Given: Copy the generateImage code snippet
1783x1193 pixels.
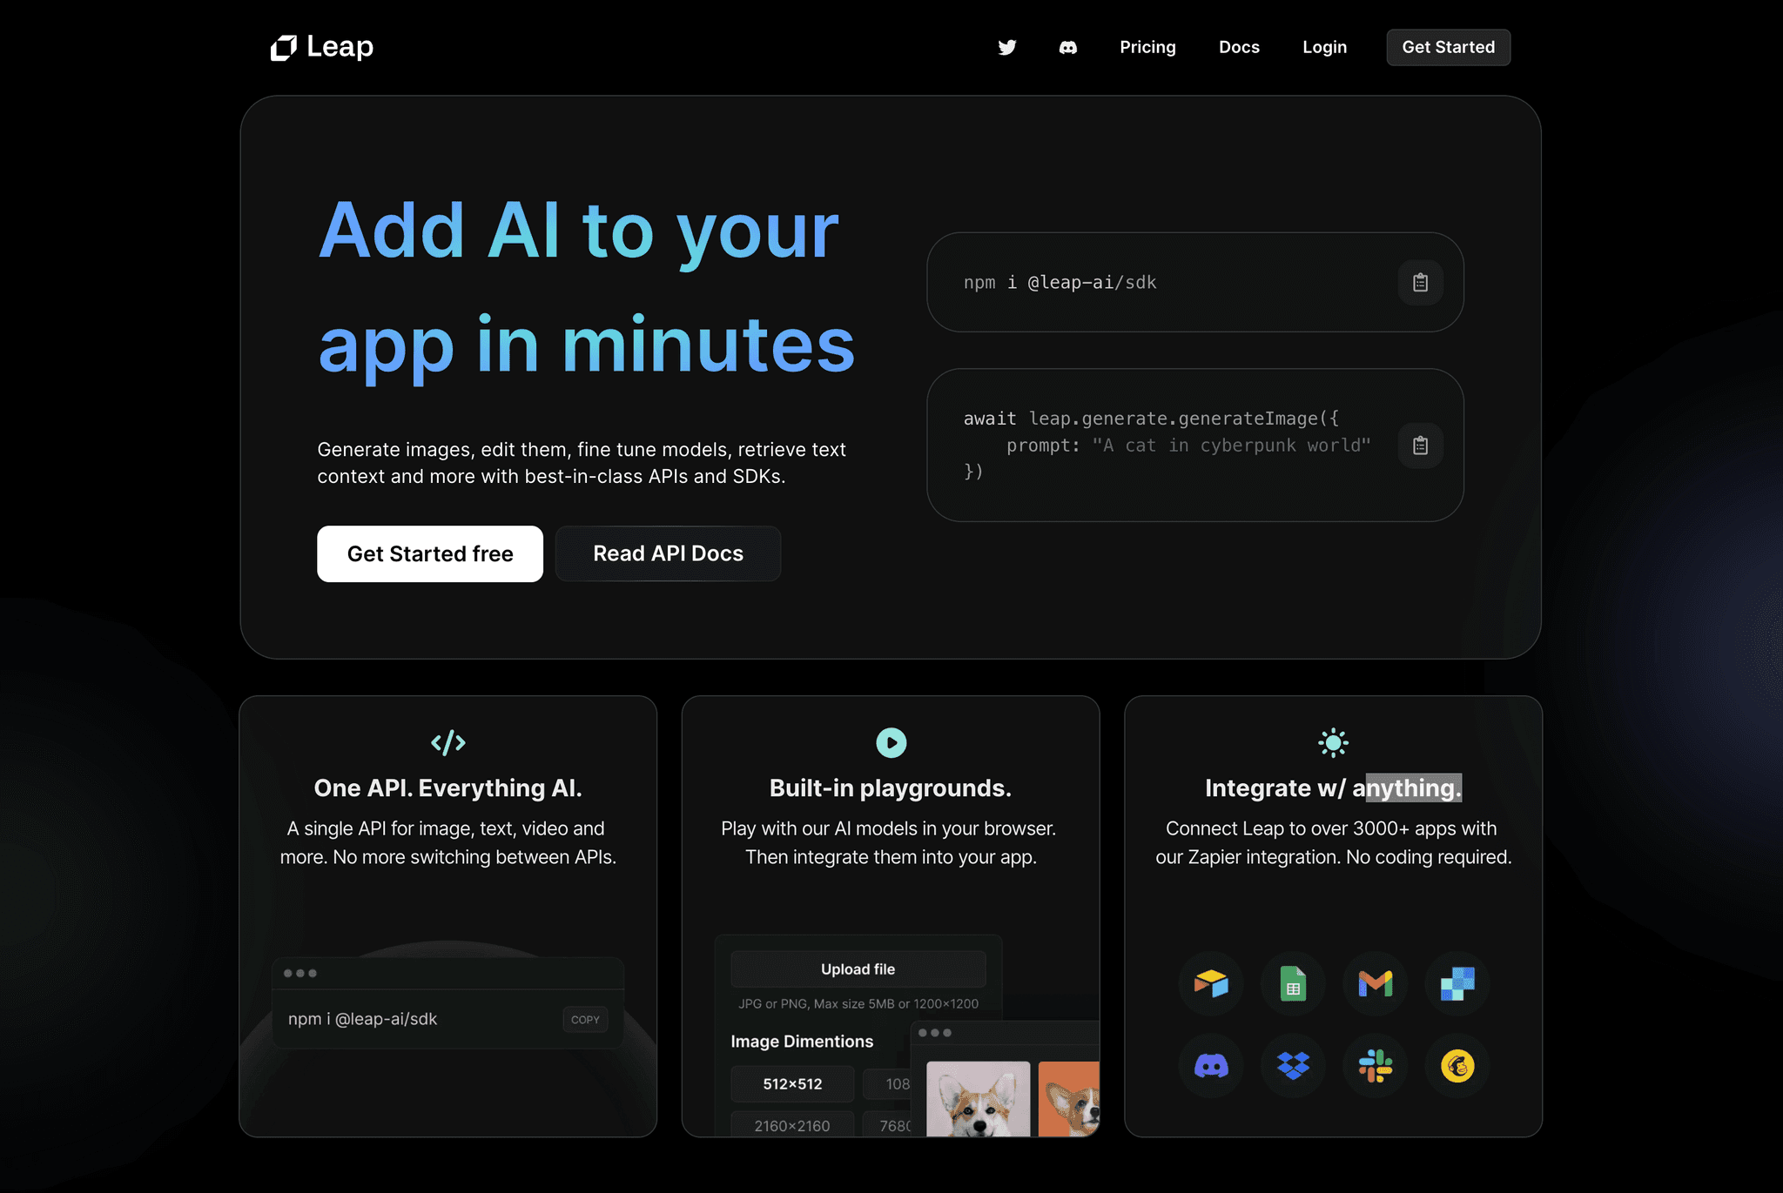Looking at the screenshot, I should pyautogui.click(x=1420, y=445).
